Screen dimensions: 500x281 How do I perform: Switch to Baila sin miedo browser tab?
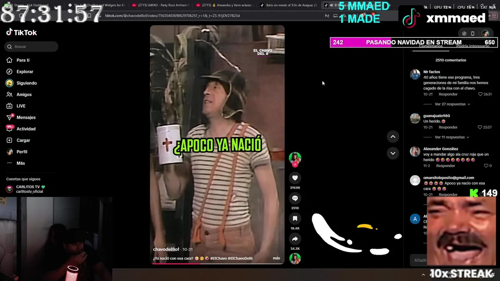click(x=288, y=5)
